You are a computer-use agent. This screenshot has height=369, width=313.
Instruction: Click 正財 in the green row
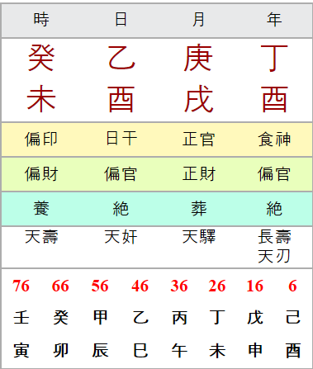(x=198, y=174)
